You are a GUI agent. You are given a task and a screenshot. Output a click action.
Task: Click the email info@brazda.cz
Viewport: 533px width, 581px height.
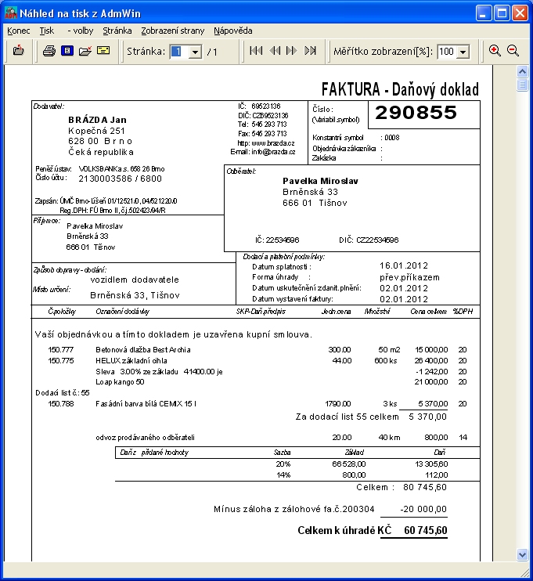pyautogui.click(x=273, y=152)
